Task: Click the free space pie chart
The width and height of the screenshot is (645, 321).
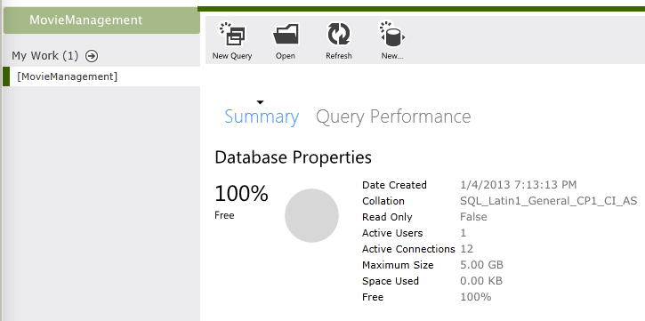Action: coord(311,215)
